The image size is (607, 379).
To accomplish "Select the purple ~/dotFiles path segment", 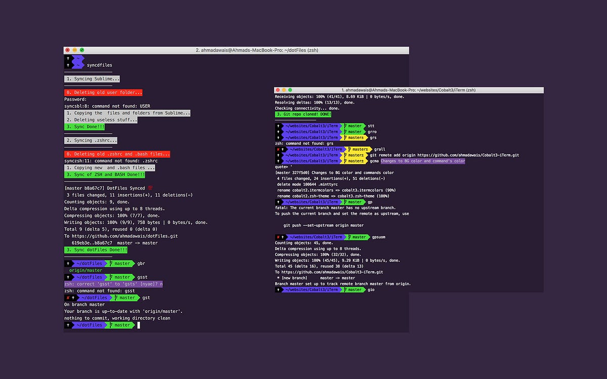I will pyautogui.click(x=90, y=263).
